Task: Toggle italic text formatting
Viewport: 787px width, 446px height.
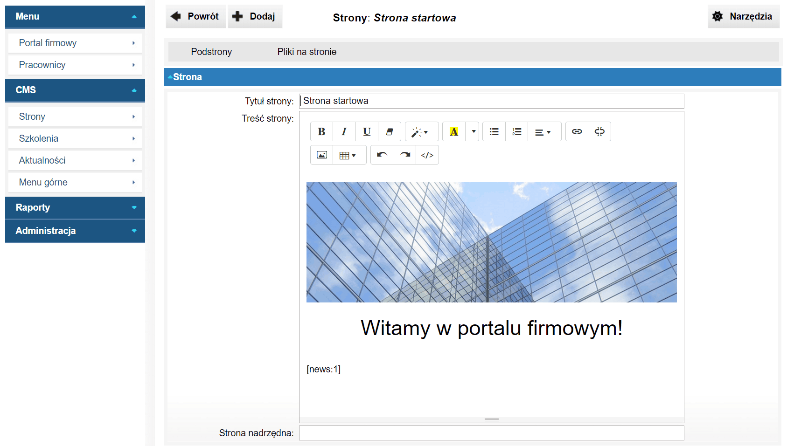Action: [x=344, y=132]
